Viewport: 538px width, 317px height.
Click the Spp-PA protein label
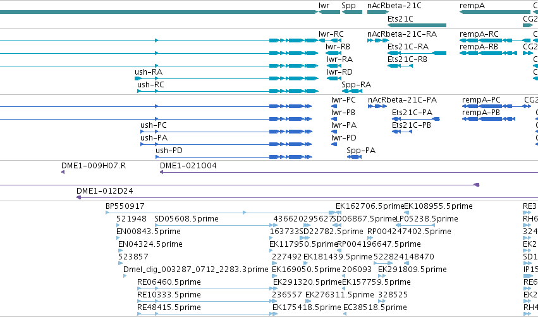click(x=361, y=151)
